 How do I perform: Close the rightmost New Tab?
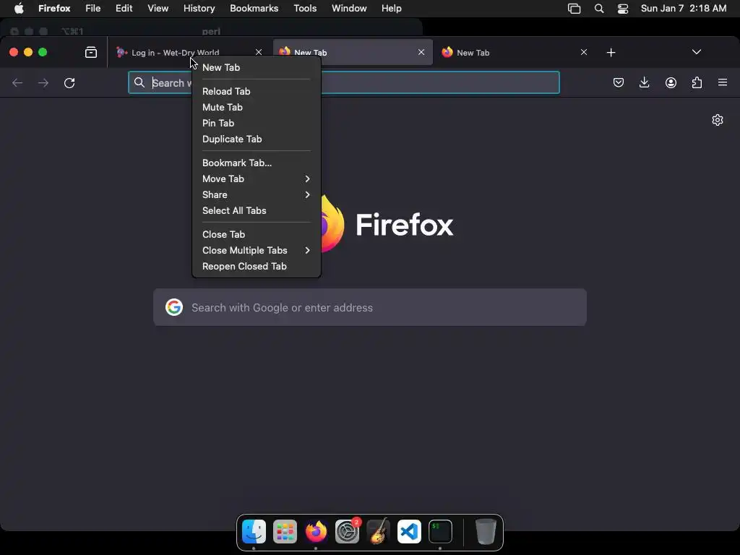point(584,52)
